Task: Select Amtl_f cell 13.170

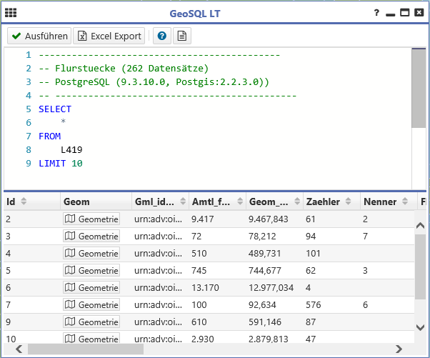Action: click(x=205, y=287)
